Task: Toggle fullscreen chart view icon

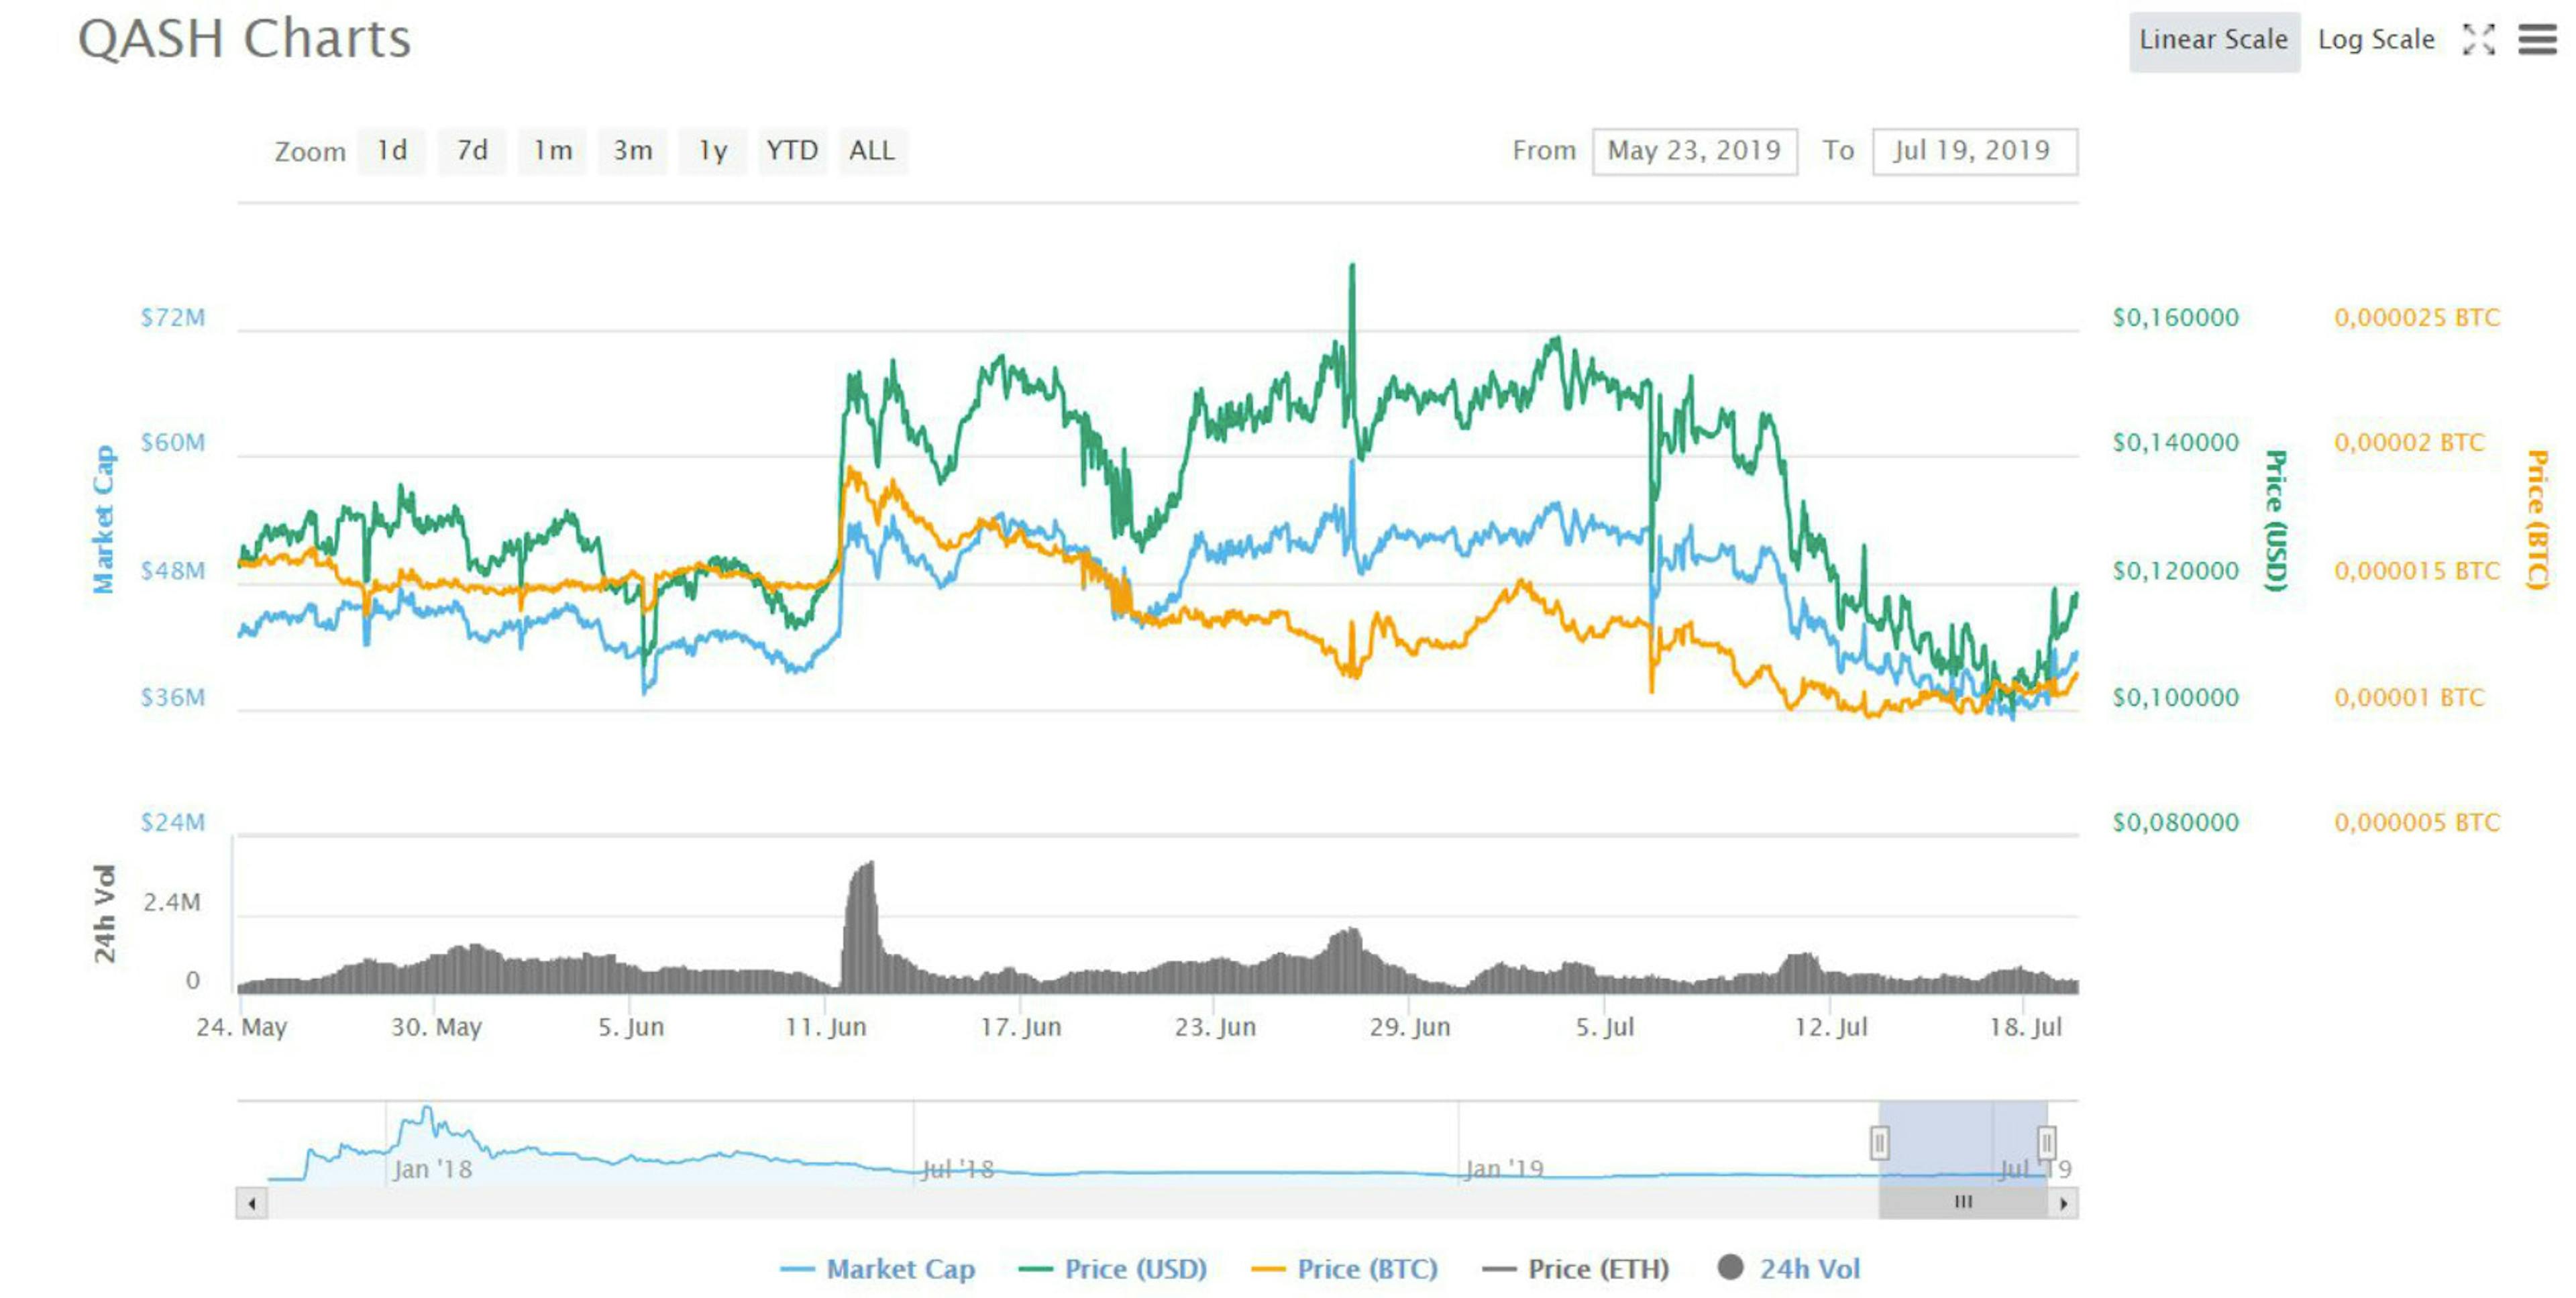Action: coord(2479,39)
